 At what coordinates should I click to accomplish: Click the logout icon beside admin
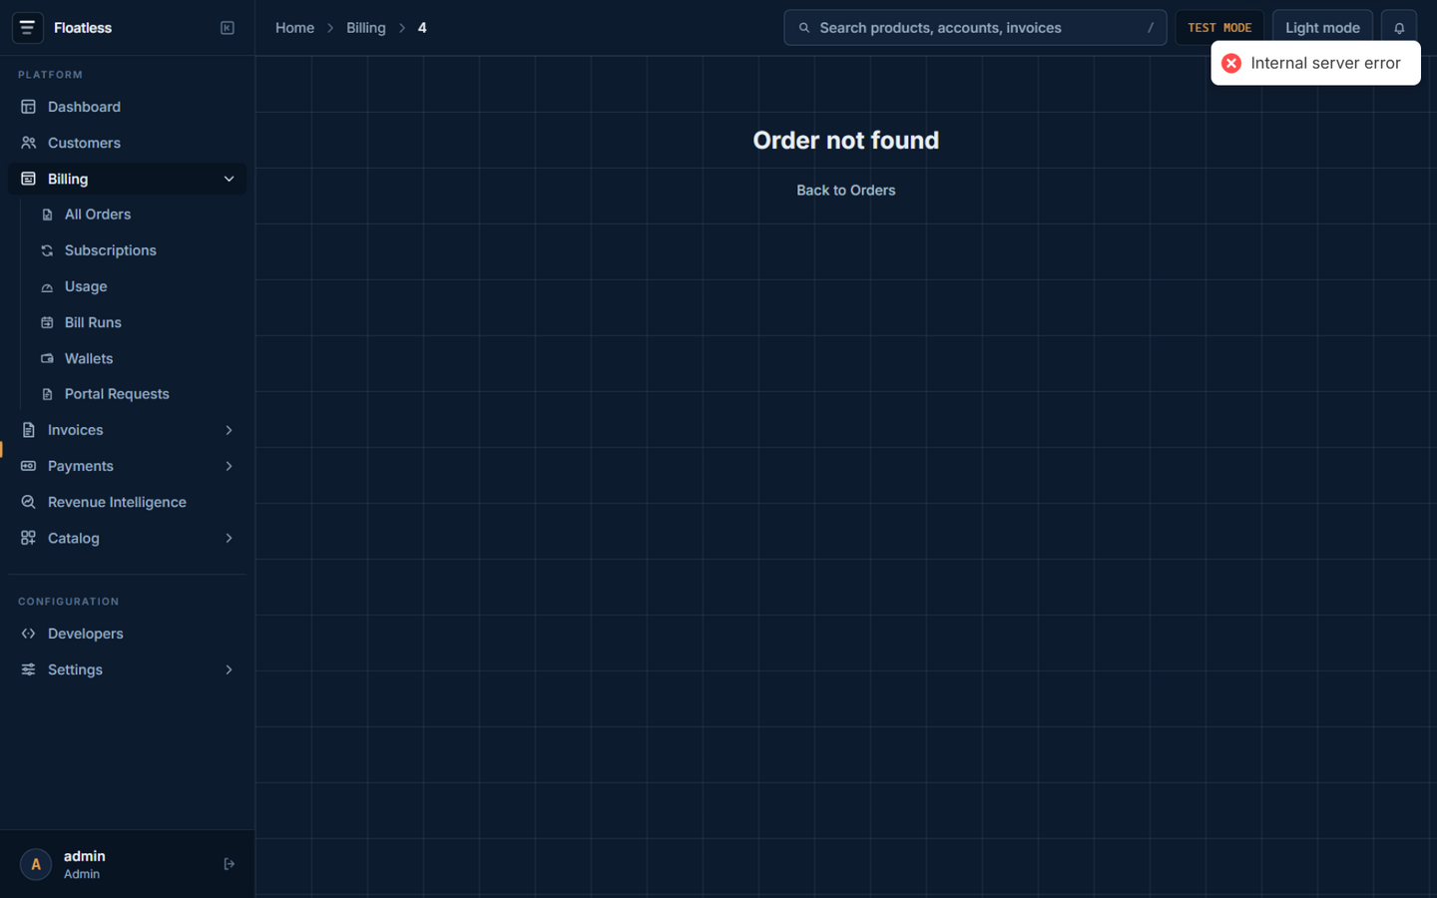229,864
